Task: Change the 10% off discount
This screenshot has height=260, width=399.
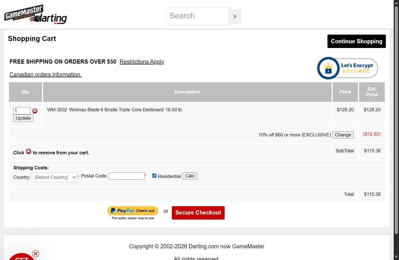Action: click(x=343, y=135)
